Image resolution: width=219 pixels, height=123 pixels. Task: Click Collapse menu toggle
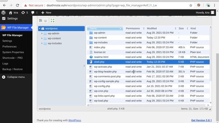click(x=13, y=77)
